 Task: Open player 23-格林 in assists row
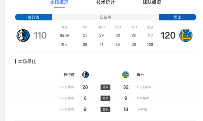(143, 98)
